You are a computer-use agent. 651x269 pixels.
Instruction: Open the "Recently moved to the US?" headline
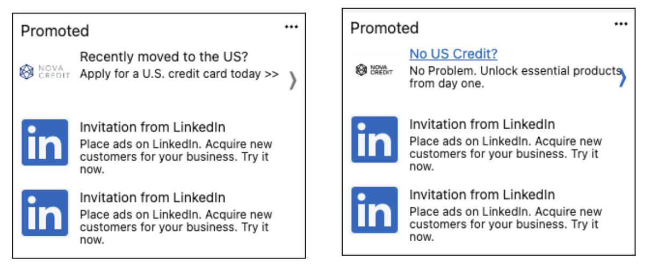pyautogui.click(x=167, y=57)
